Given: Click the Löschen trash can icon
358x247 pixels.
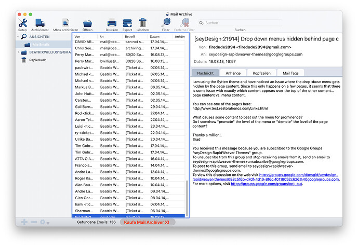Looking at the screenshot, I should pyautogui.click(x=143, y=23).
